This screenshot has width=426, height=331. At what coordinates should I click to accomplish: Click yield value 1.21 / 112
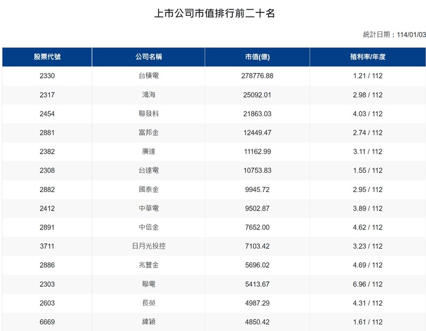pyautogui.click(x=368, y=76)
